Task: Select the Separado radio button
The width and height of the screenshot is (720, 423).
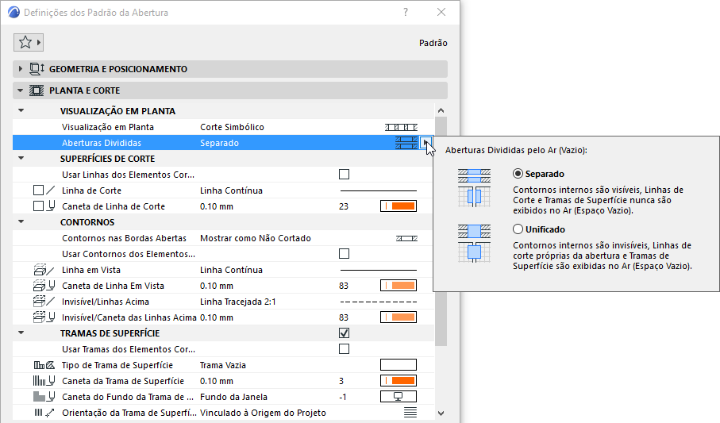Action: (518, 174)
